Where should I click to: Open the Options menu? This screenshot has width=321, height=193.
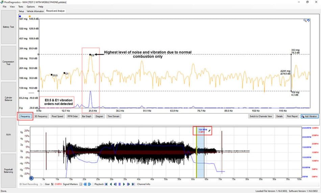(x=31, y=6)
